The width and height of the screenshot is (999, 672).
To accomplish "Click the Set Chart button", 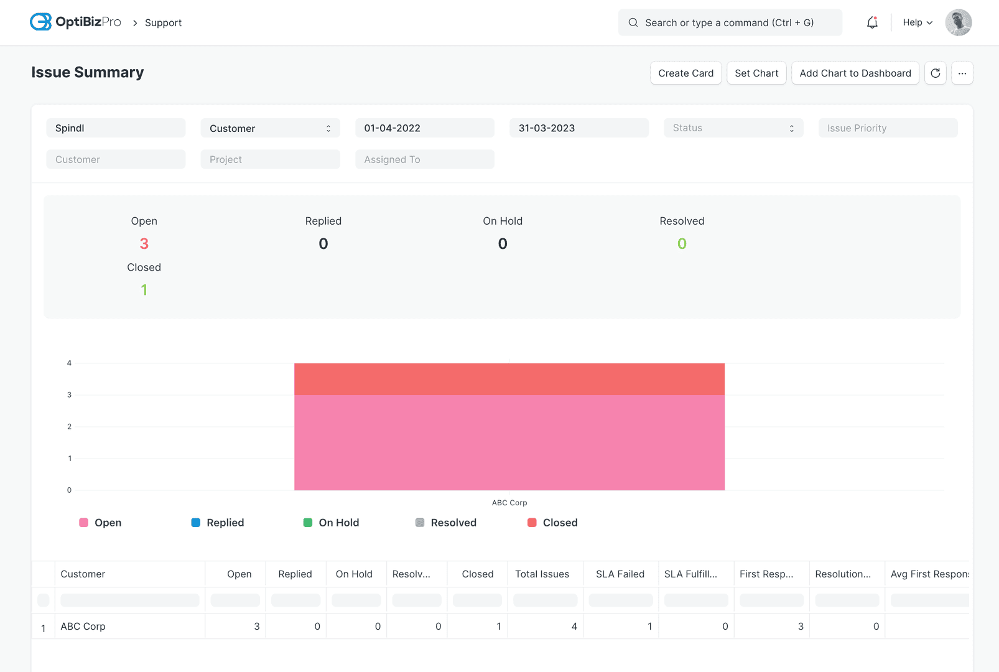I will pyautogui.click(x=756, y=73).
